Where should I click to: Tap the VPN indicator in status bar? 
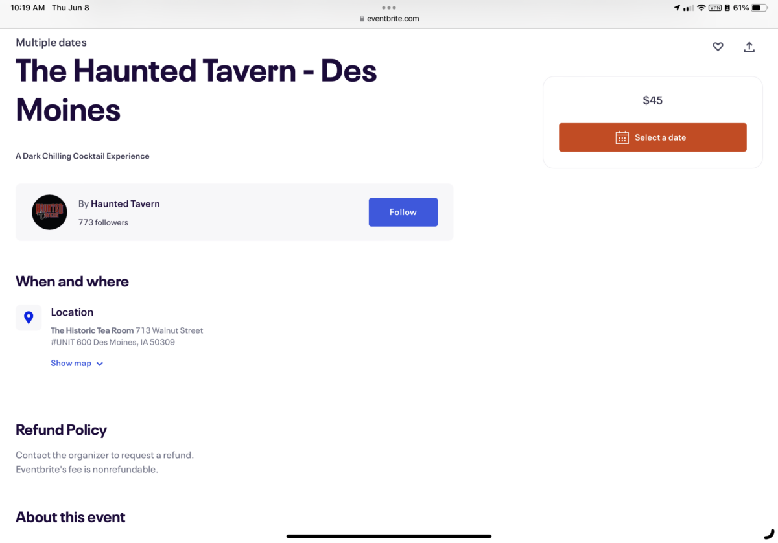click(x=715, y=8)
